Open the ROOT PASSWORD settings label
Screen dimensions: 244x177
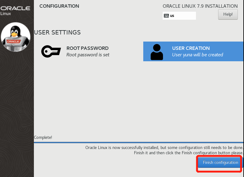[x=87, y=48]
